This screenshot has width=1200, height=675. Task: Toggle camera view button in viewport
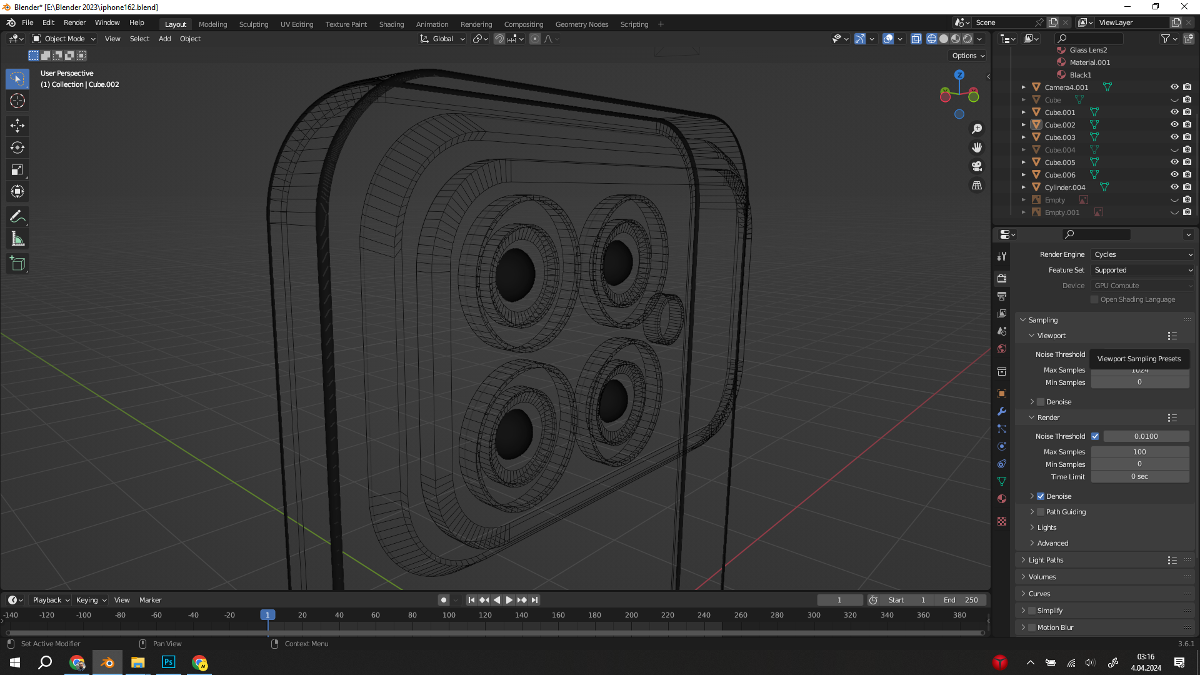(x=976, y=166)
